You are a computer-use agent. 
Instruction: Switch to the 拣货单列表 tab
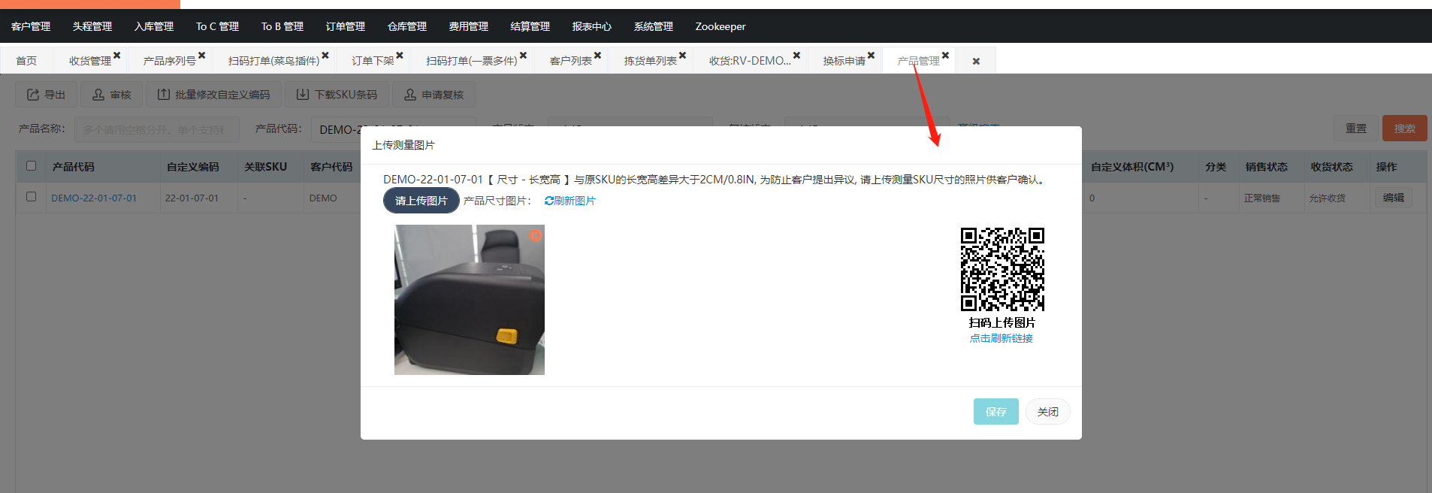coord(650,61)
